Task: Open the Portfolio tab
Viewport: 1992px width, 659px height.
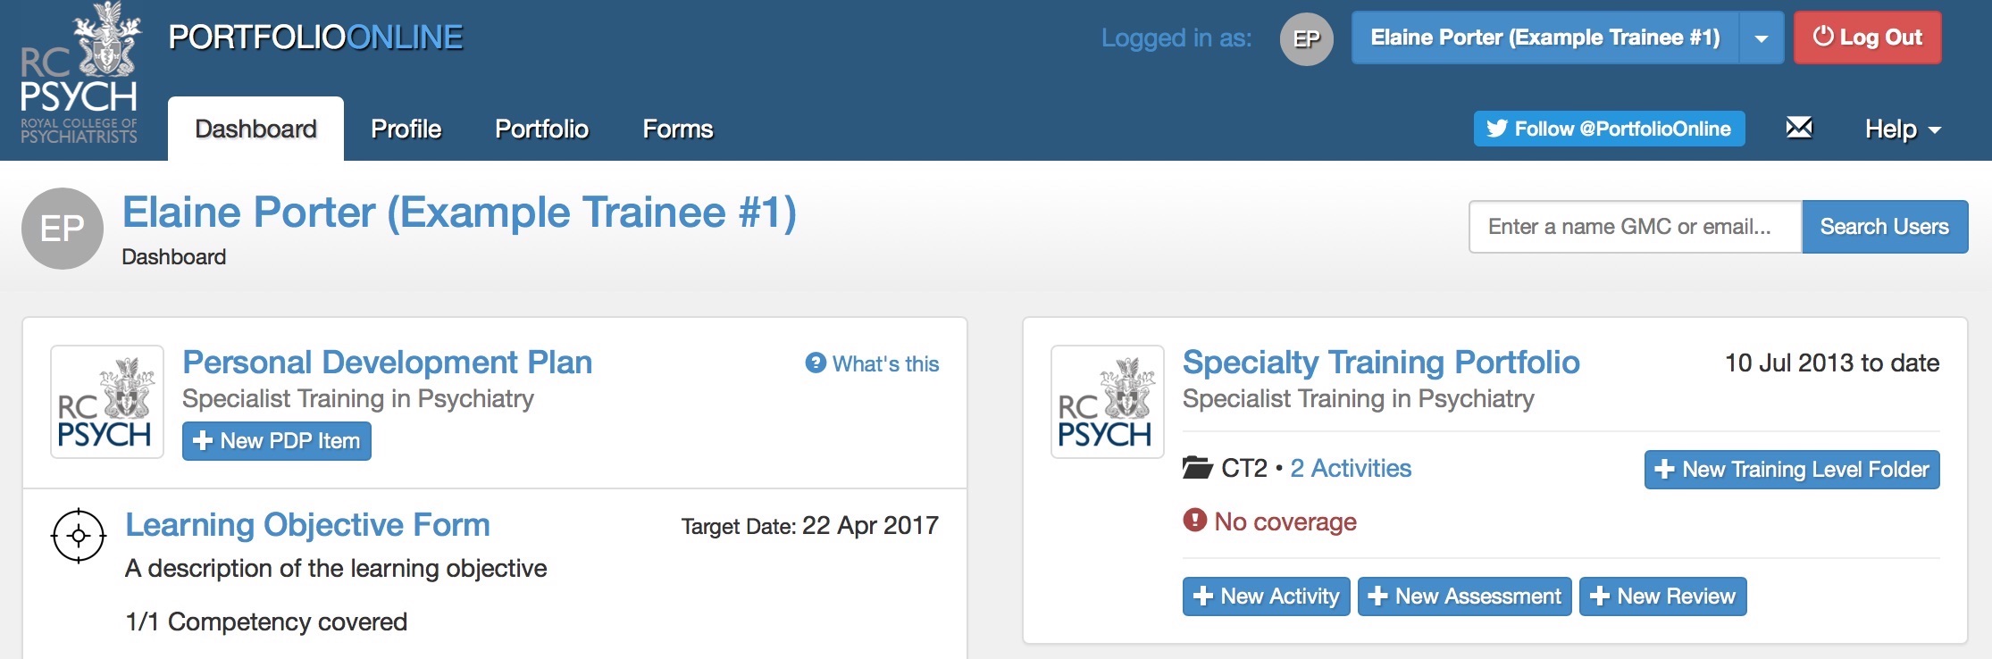Action: pyautogui.click(x=541, y=129)
